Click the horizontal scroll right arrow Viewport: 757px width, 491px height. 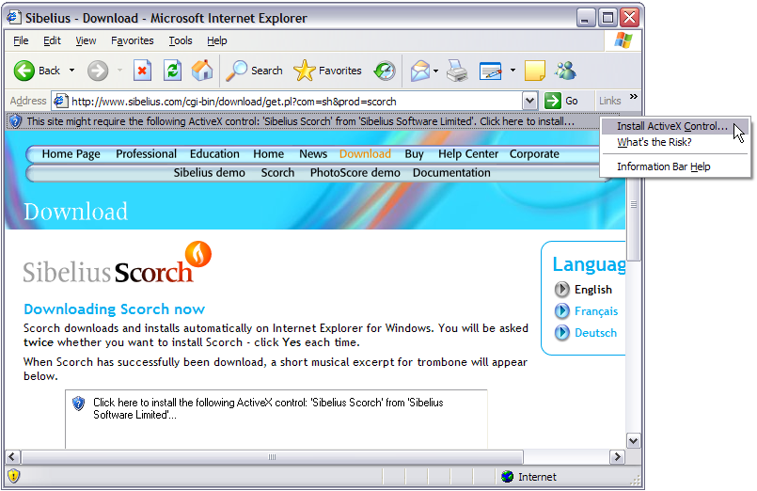coord(617,457)
